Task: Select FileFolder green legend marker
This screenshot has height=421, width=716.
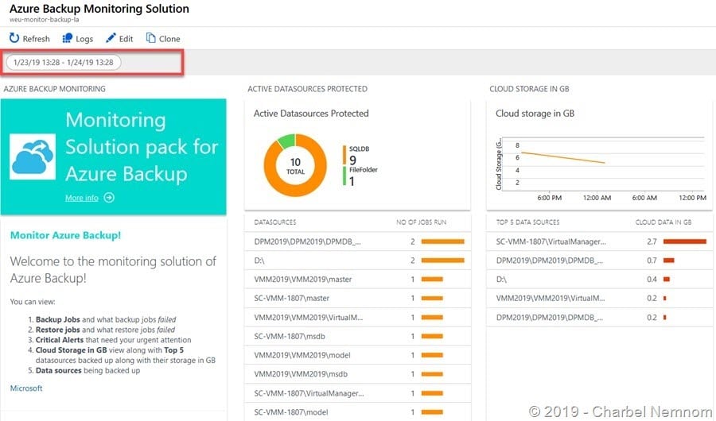Action: [344, 176]
